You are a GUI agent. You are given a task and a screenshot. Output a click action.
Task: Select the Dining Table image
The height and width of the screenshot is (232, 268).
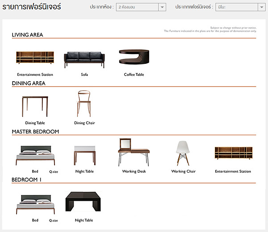(x=35, y=106)
